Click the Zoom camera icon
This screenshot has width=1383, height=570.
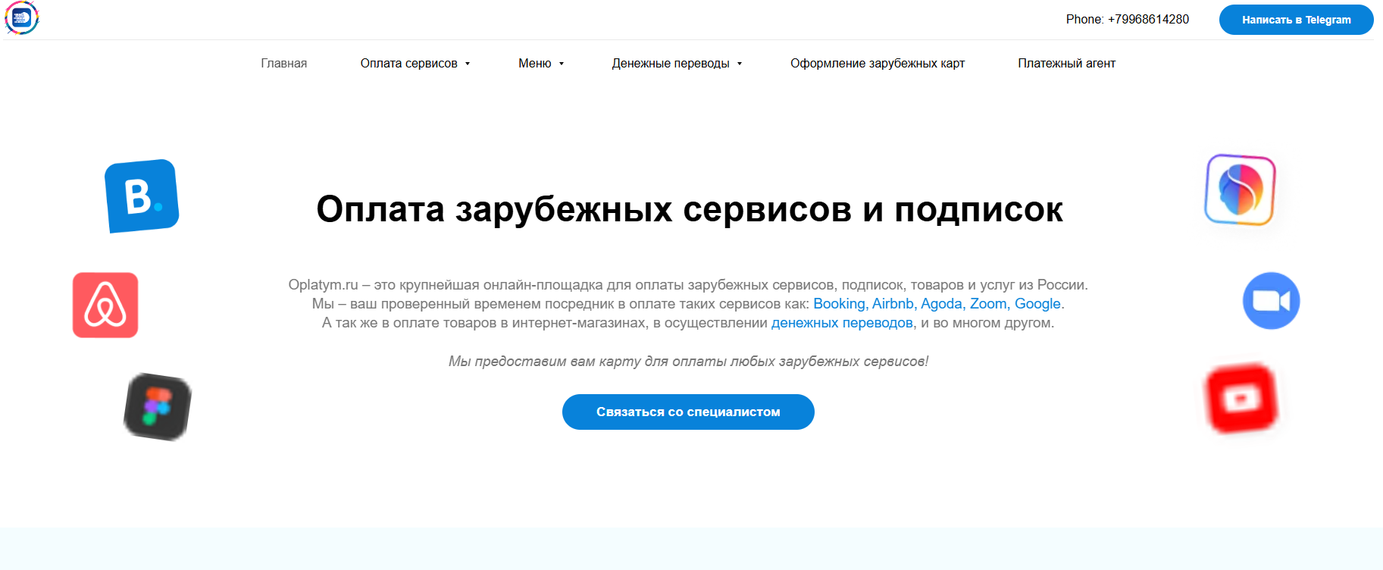[1272, 301]
